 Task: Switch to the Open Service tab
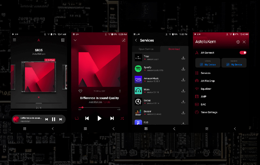pos(146,49)
